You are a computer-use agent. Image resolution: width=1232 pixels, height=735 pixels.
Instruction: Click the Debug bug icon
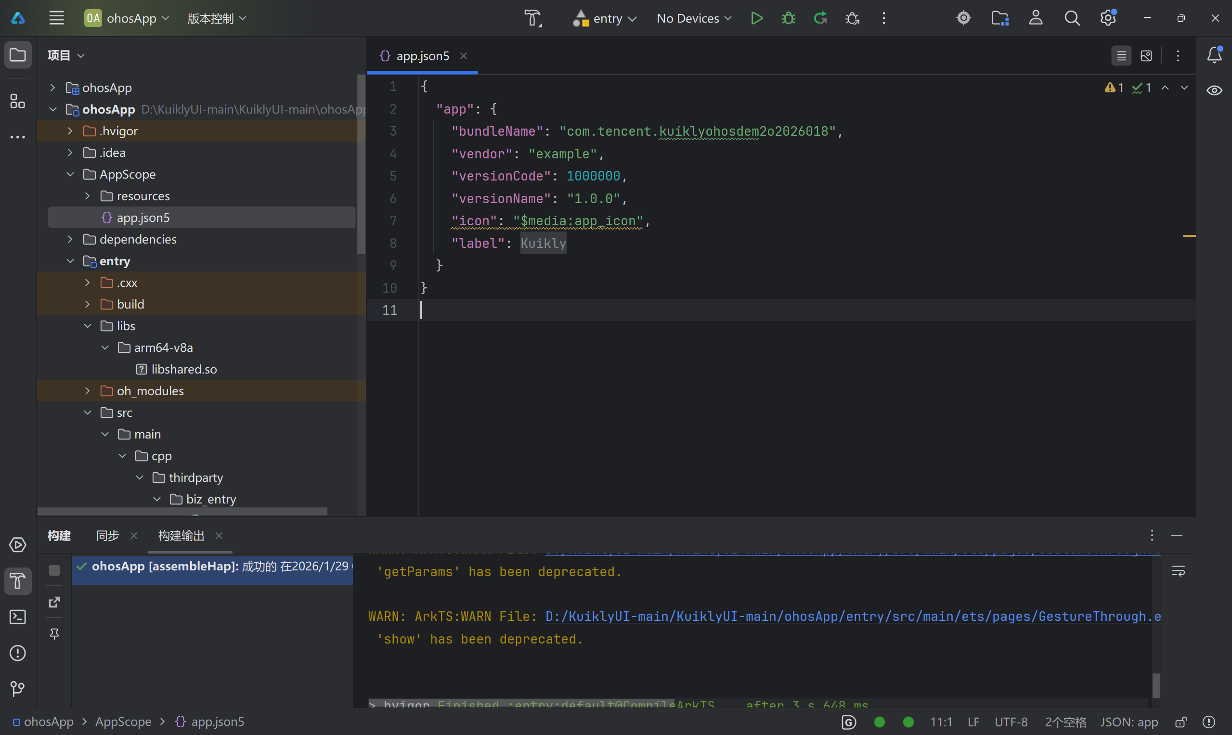point(788,18)
